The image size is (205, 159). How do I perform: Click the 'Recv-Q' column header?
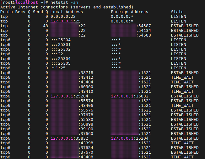pos(23,12)
